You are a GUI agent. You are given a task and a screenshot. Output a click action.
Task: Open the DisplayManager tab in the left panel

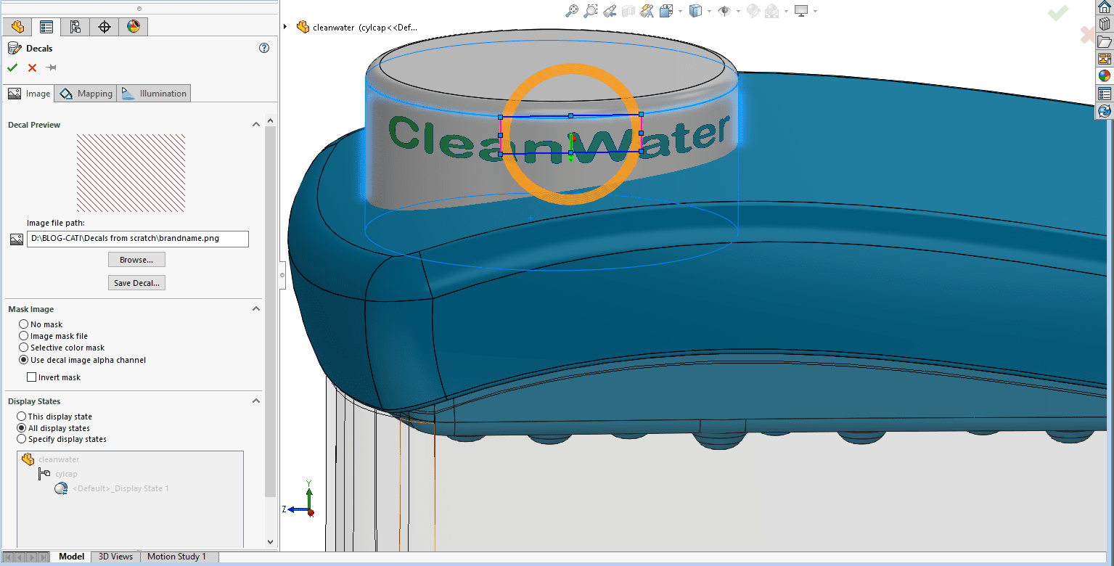tap(133, 26)
